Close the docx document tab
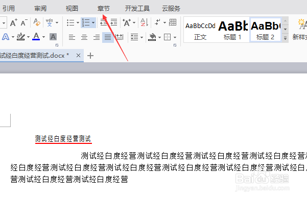307x199 pixels. (x=78, y=56)
